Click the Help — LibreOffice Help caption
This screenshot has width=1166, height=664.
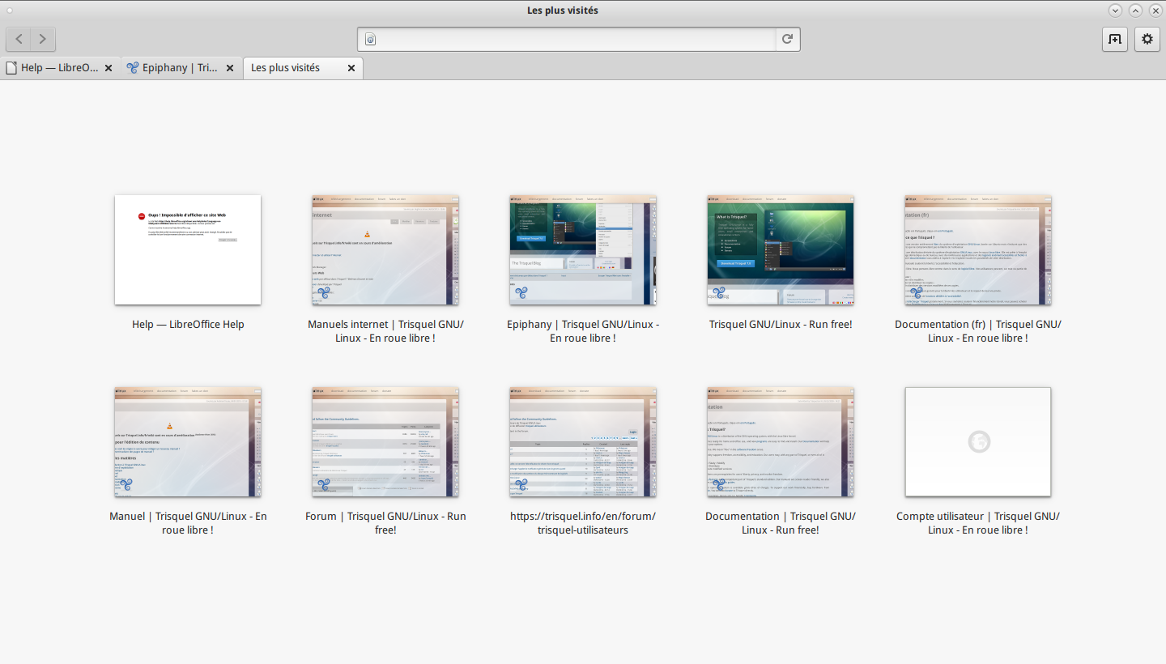pyautogui.click(x=188, y=324)
